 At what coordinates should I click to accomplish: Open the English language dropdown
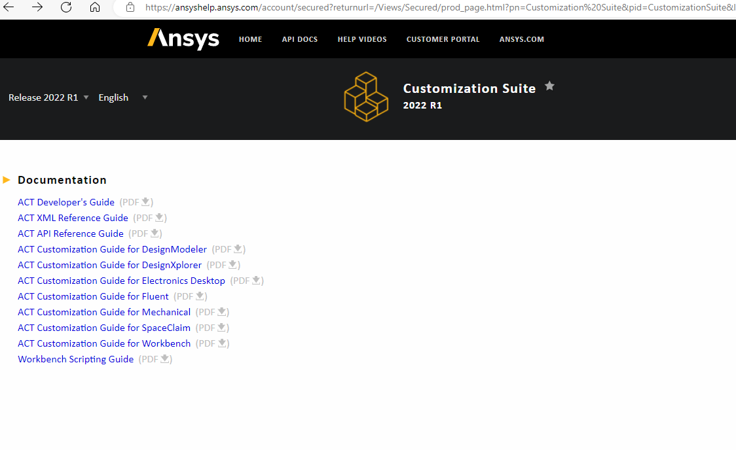click(x=123, y=97)
